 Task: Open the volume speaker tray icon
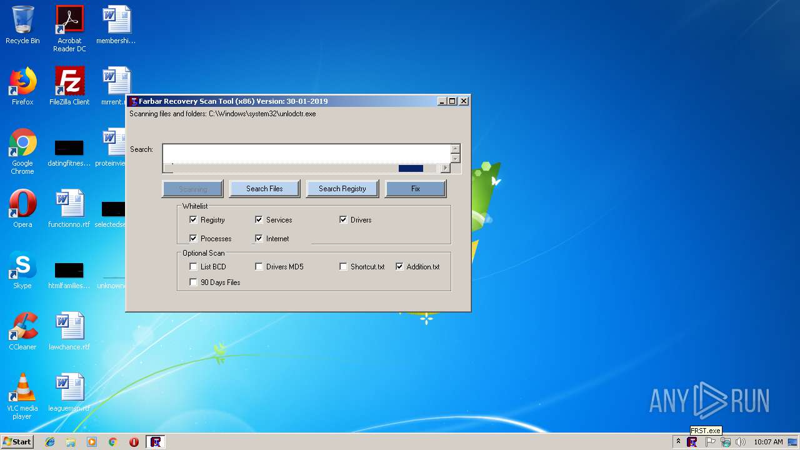741,442
